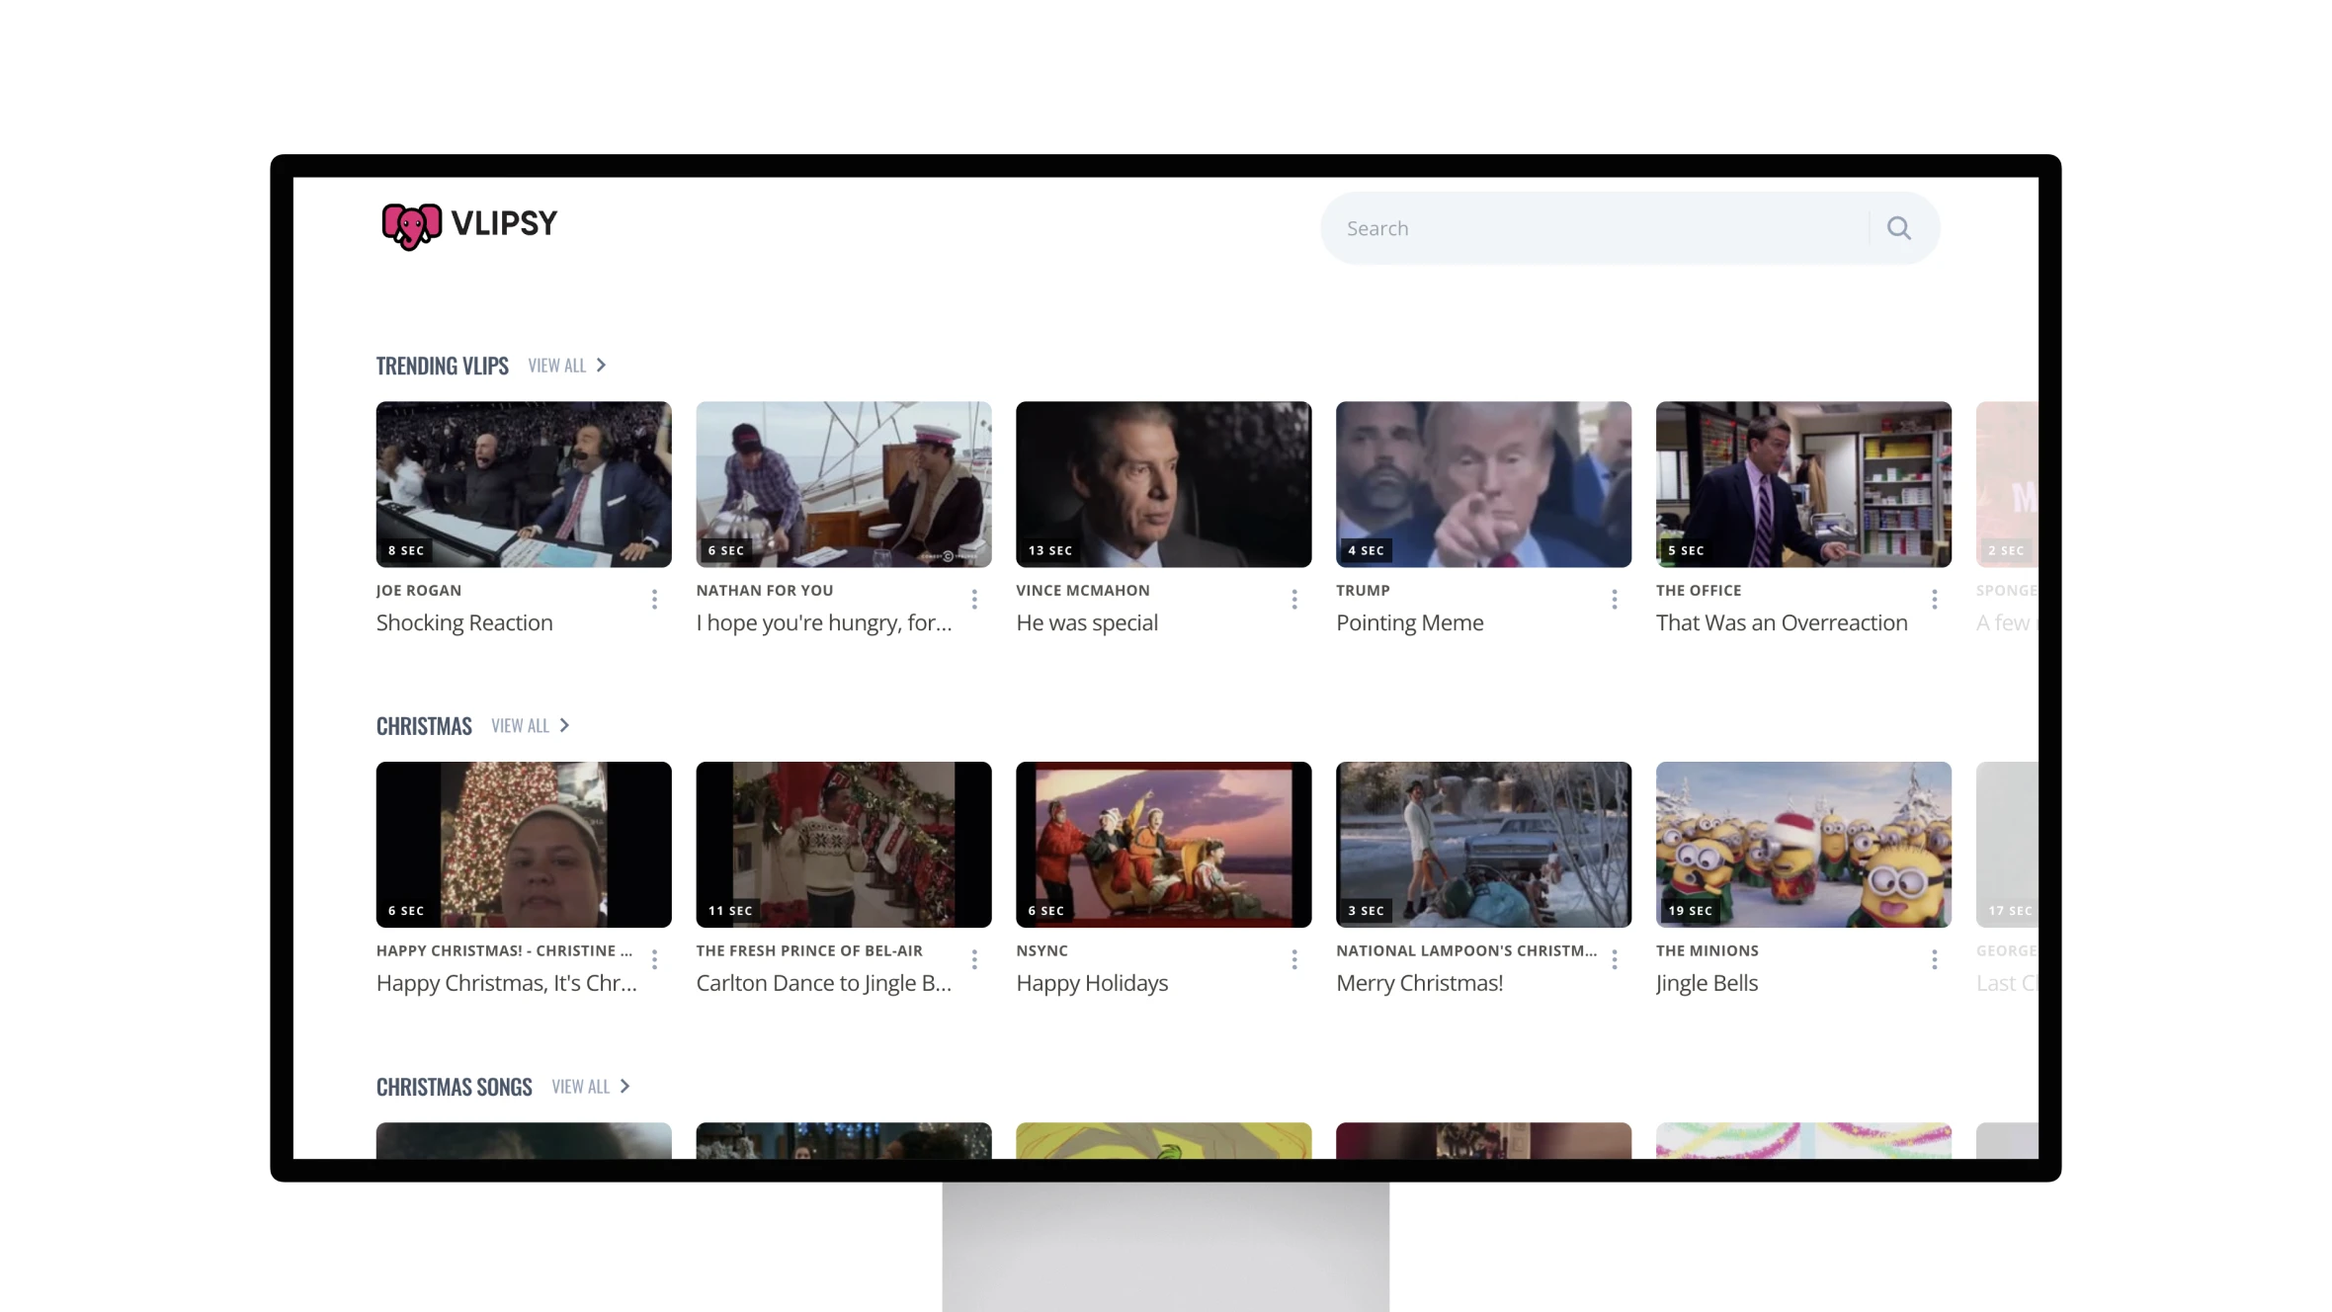Click VIEW ALL next to Christmas Songs
The height and width of the screenshot is (1312, 2332).
tap(581, 1086)
